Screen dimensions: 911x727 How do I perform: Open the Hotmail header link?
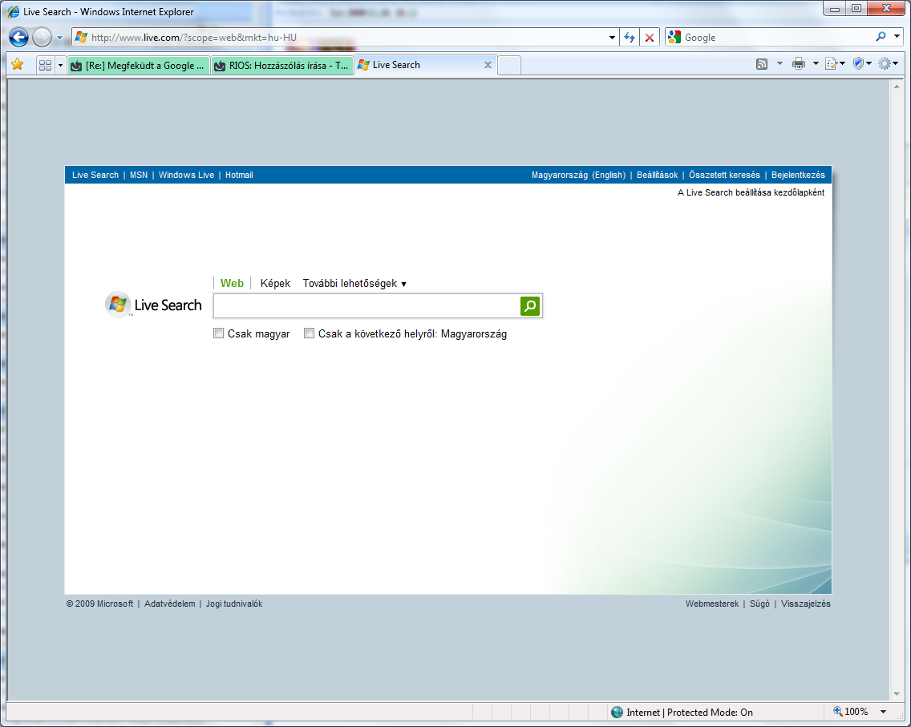coord(239,175)
